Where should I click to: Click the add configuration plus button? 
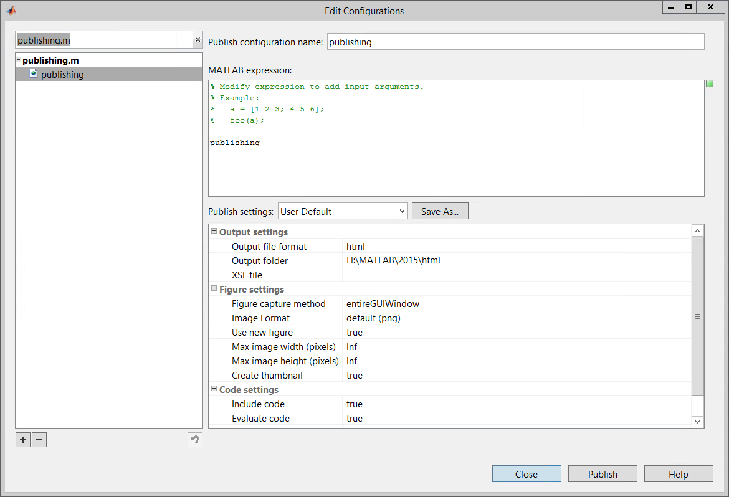click(x=23, y=440)
